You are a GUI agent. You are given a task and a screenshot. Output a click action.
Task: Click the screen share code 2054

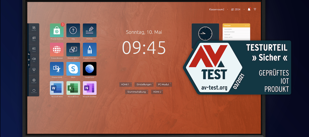tap(236, 9)
